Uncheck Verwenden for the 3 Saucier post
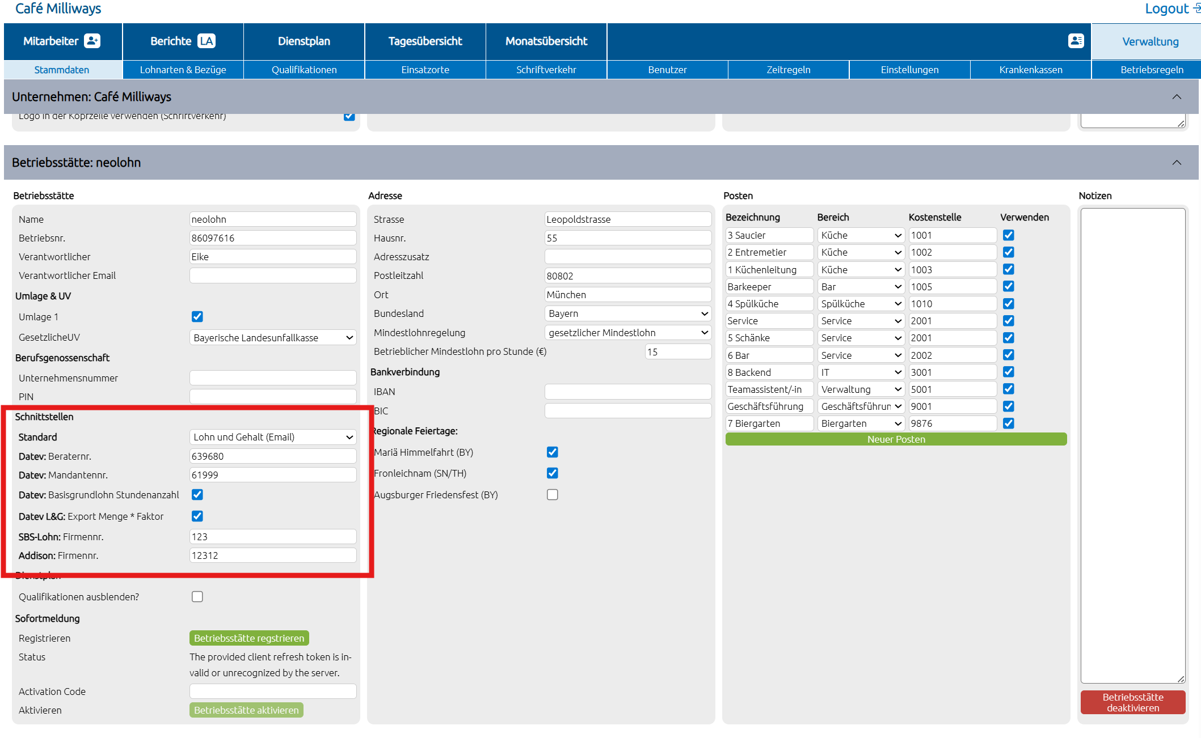Viewport: 1201px width, 738px height. pyautogui.click(x=1009, y=235)
